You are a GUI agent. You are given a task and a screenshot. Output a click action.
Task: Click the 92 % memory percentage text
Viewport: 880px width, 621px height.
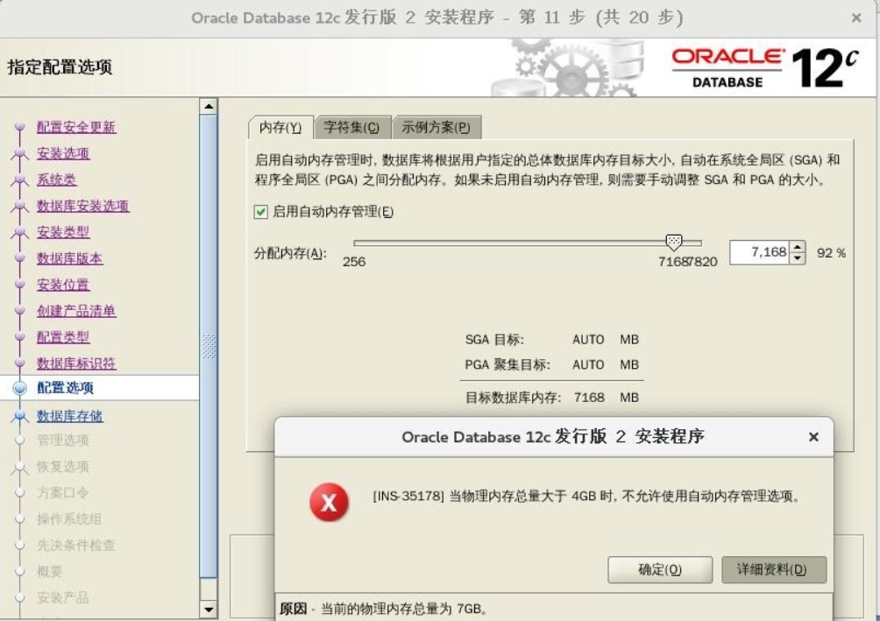[831, 253]
